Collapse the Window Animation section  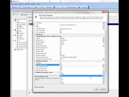[x=35, y=61]
